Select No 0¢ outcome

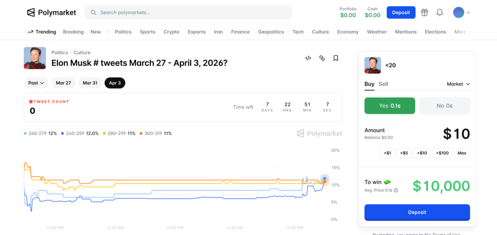point(445,106)
